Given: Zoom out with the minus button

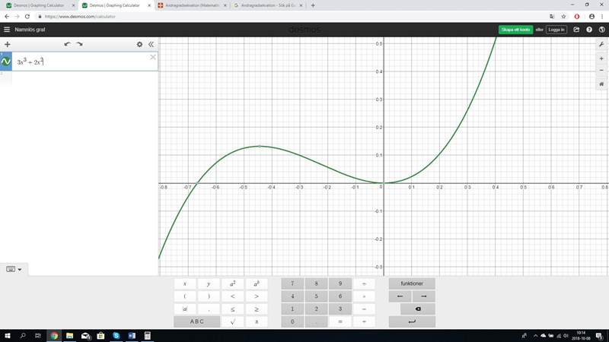Looking at the screenshot, I should tap(601, 70).
